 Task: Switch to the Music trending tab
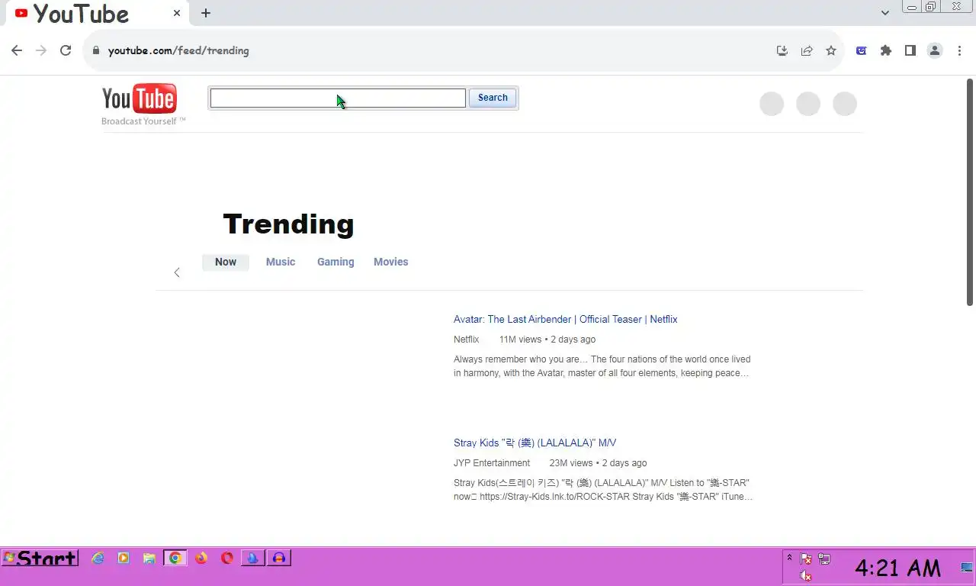point(281,262)
